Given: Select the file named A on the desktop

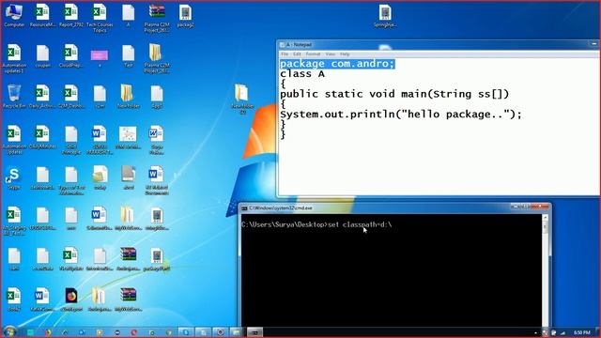Looking at the screenshot, I should point(129,15).
